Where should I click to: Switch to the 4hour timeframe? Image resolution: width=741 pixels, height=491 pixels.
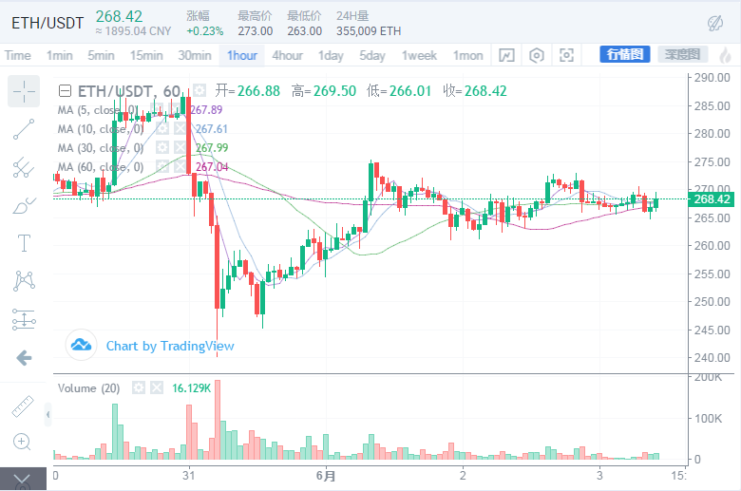[x=288, y=55]
